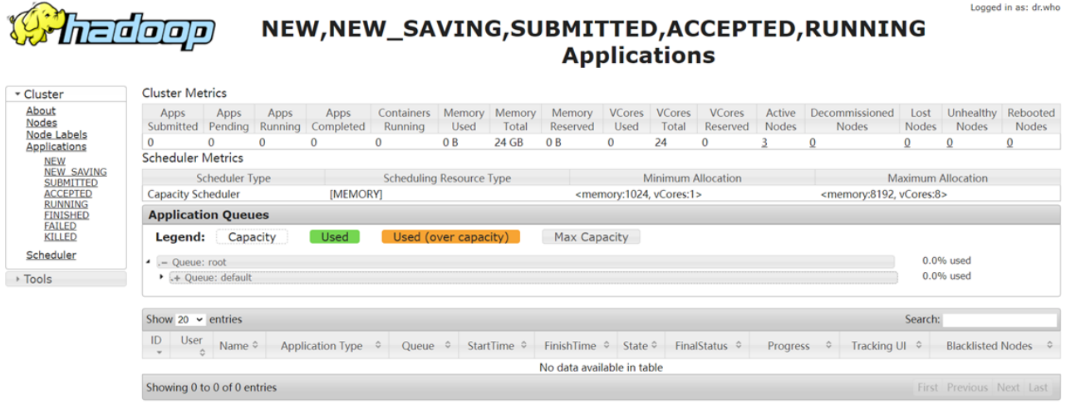
Task: Click '<memory:1024, vCores:1>' minimum allocation value
Action: pos(639,194)
